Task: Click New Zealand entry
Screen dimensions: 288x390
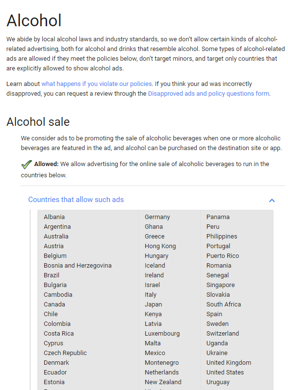Action: [163, 382]
